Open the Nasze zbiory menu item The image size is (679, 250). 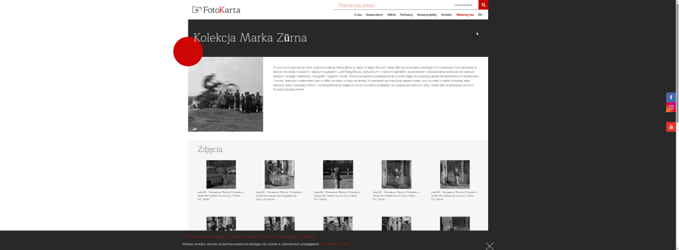point(374,15)
